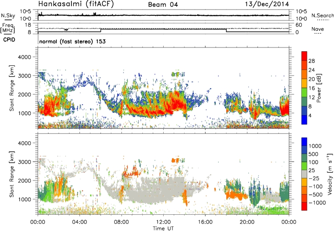Click the Power [dB] colorbar title
334x231 pixels.
tap(319, 88)
